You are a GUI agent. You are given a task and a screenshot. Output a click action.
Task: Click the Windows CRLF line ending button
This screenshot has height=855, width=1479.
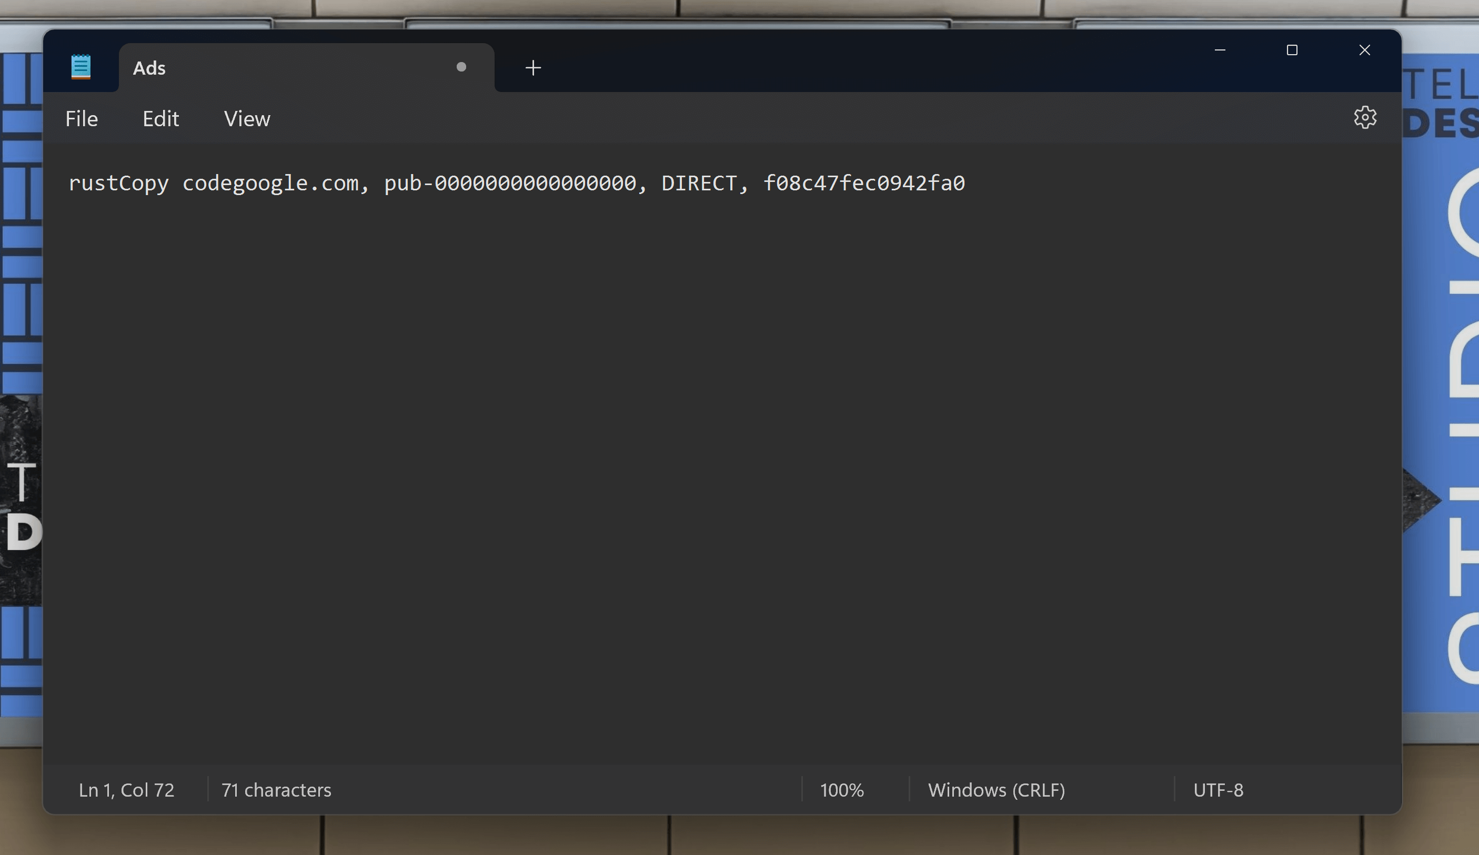[997, 789]
